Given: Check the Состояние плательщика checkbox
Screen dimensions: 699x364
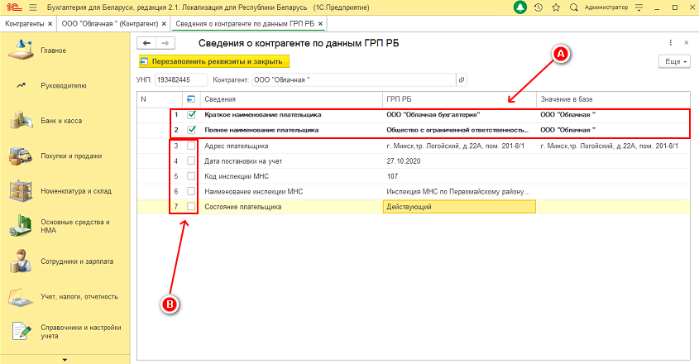Looking at the screenshot, I should 191,206.
